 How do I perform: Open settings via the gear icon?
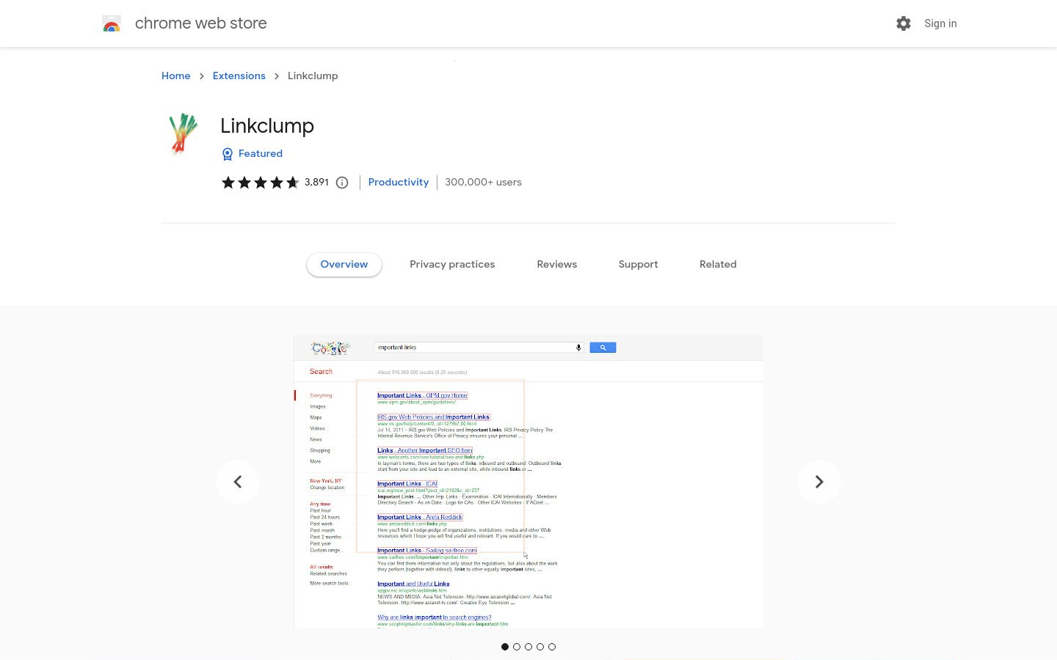point(903,23)
